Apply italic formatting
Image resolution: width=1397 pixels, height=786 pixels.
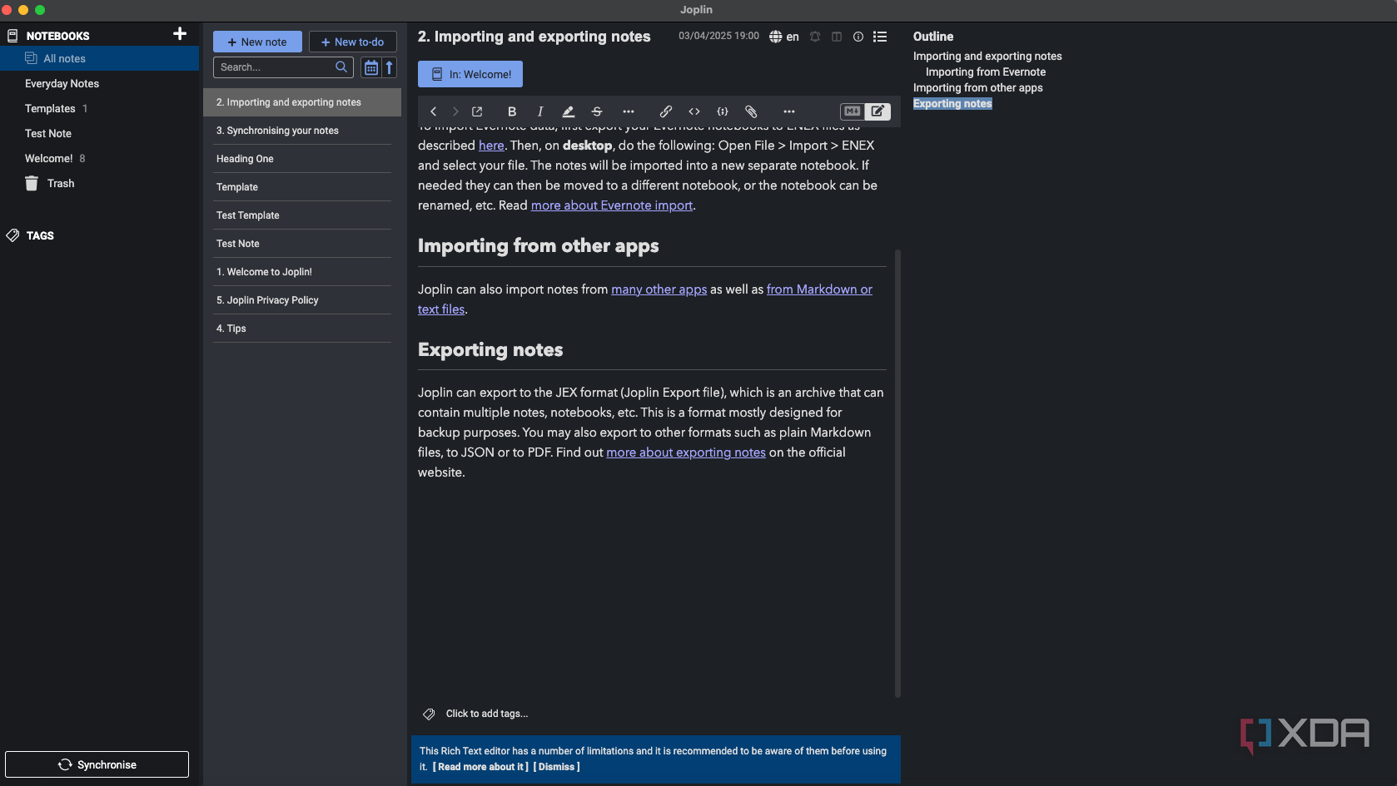(x=540, y=111)
